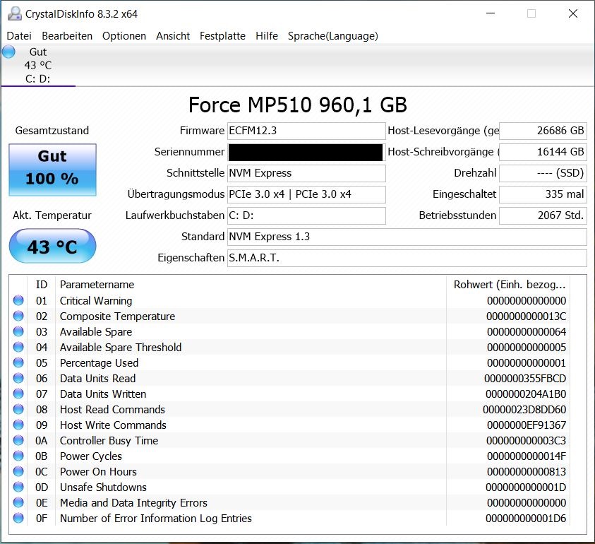
Task: Click the redacted Seriennummer field
Action: 306,152
